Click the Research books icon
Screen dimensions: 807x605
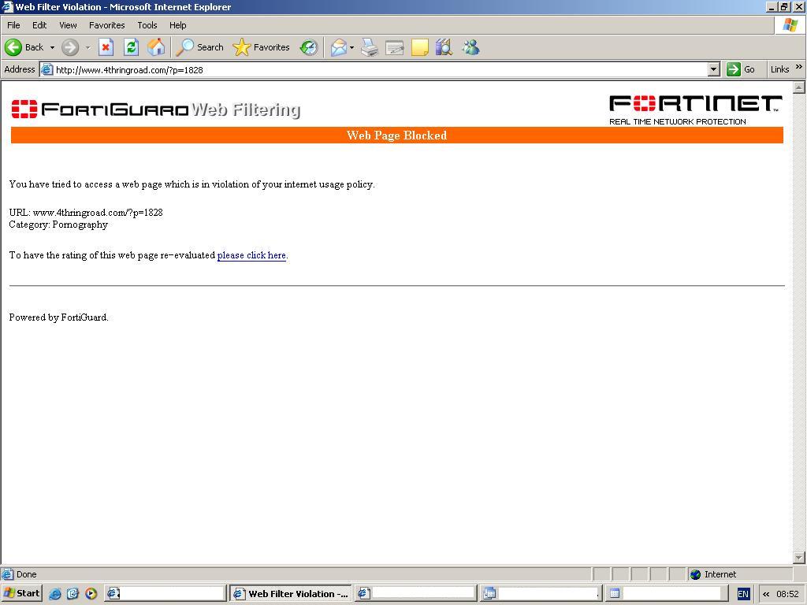pyautogui.click(x=444, y=47)
